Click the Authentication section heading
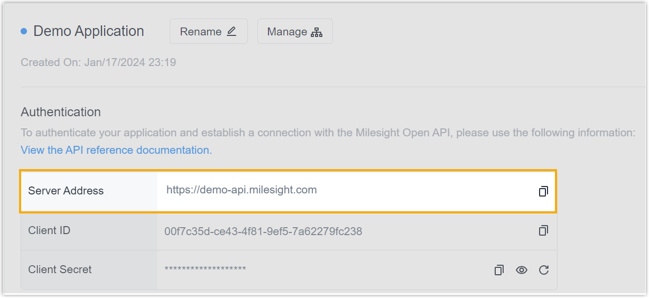Screen dimensions: 649x298 [61, 112]
